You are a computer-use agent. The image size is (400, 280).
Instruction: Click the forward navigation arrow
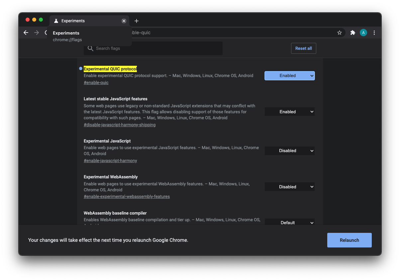point(37,33)
